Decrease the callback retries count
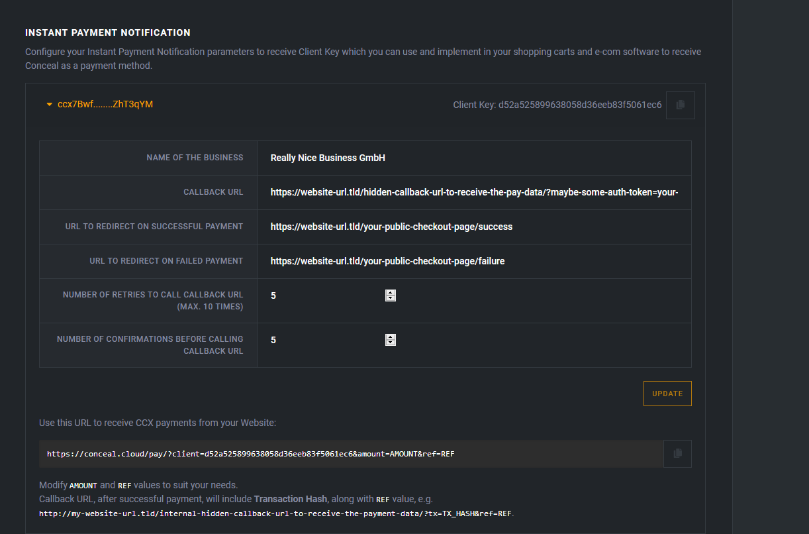 tap(391, 299)
